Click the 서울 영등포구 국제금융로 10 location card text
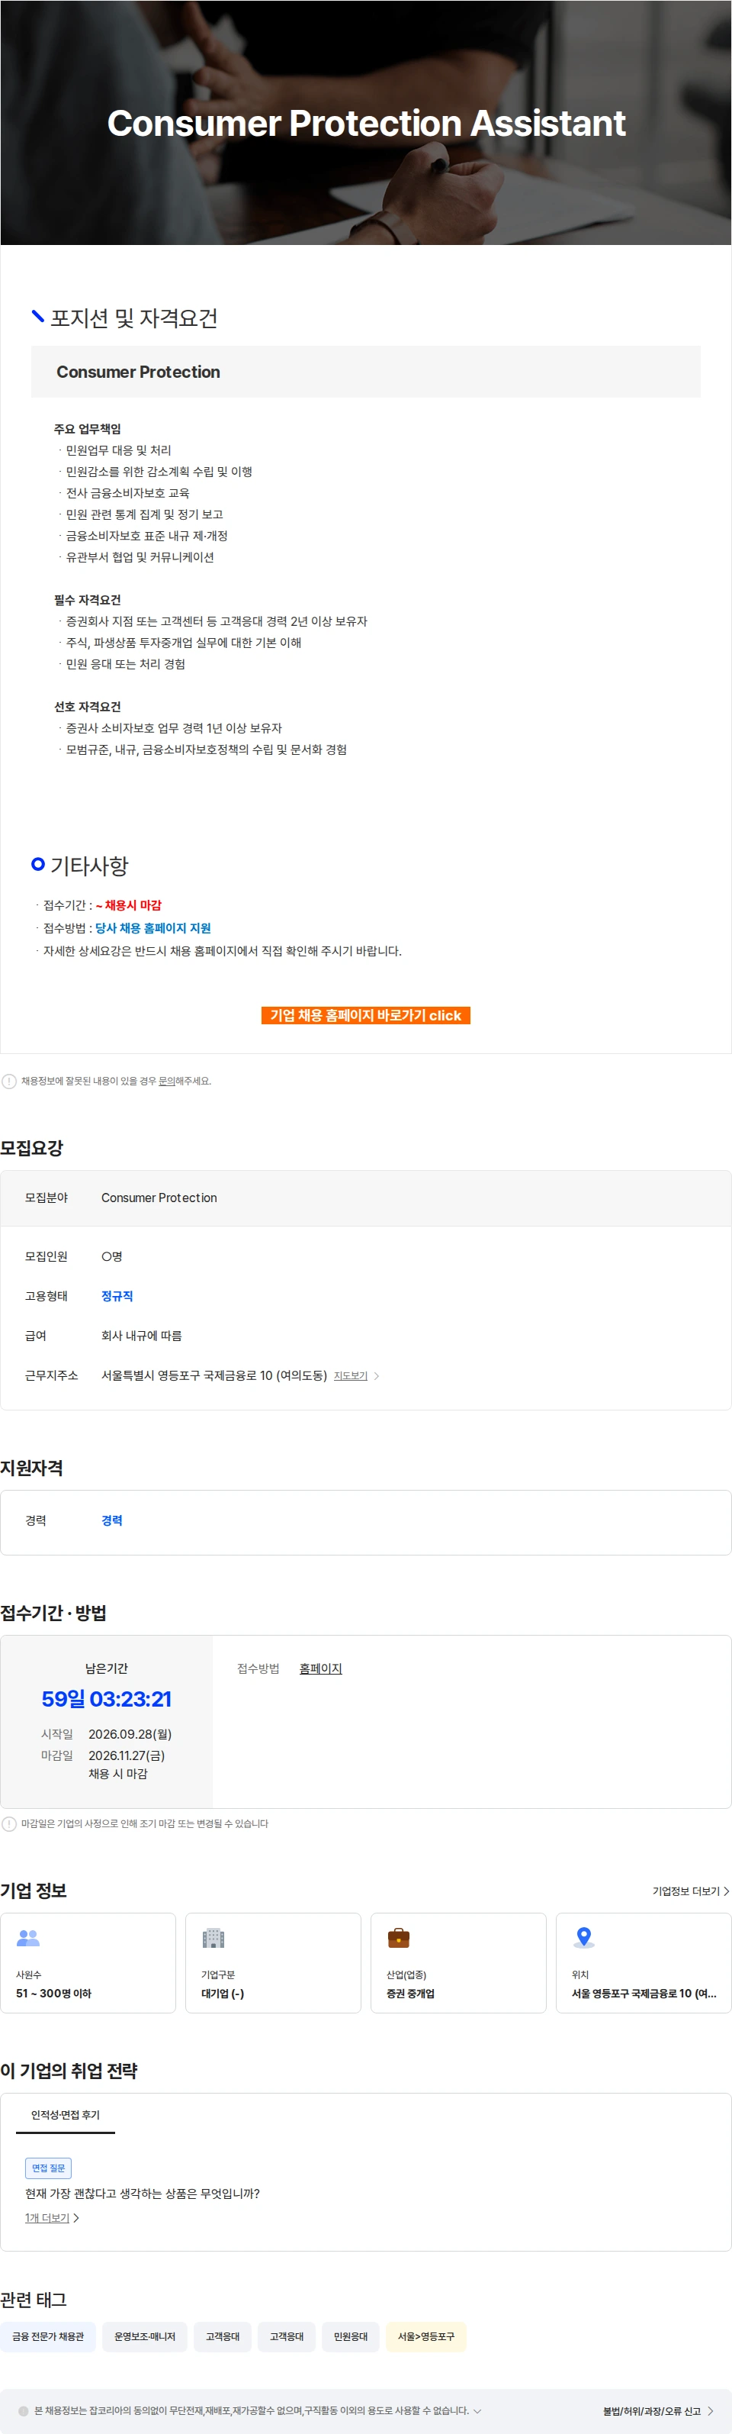Image resolution: width=732 pixels, height=2434 pixels. pos(644,1994)
